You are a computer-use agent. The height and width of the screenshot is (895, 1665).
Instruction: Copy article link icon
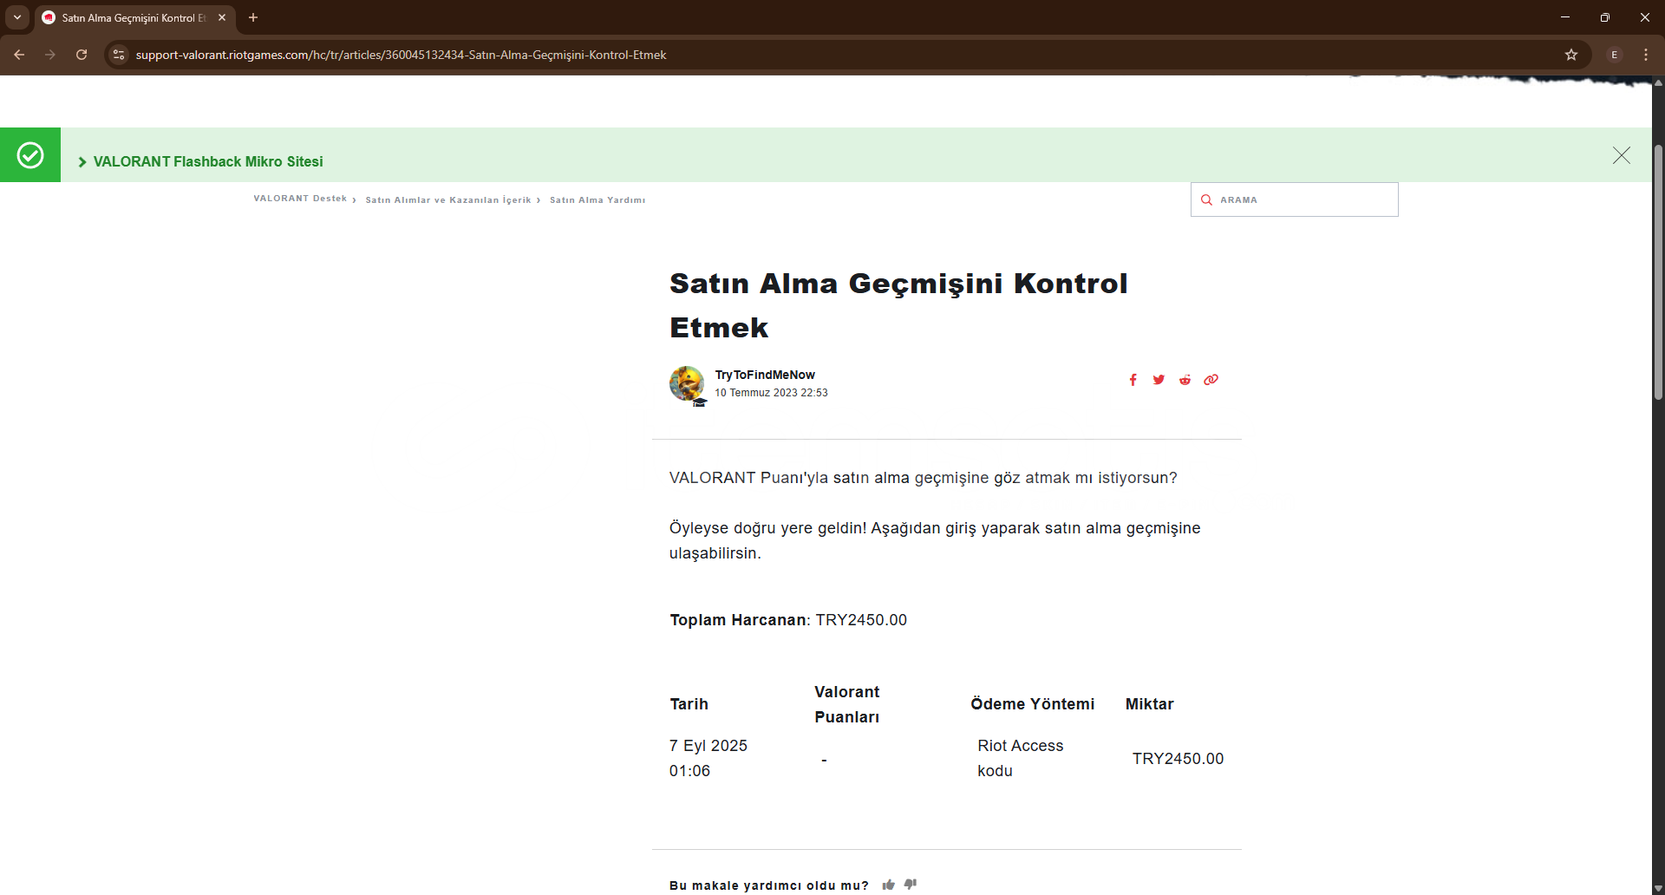pos(1211,380)
